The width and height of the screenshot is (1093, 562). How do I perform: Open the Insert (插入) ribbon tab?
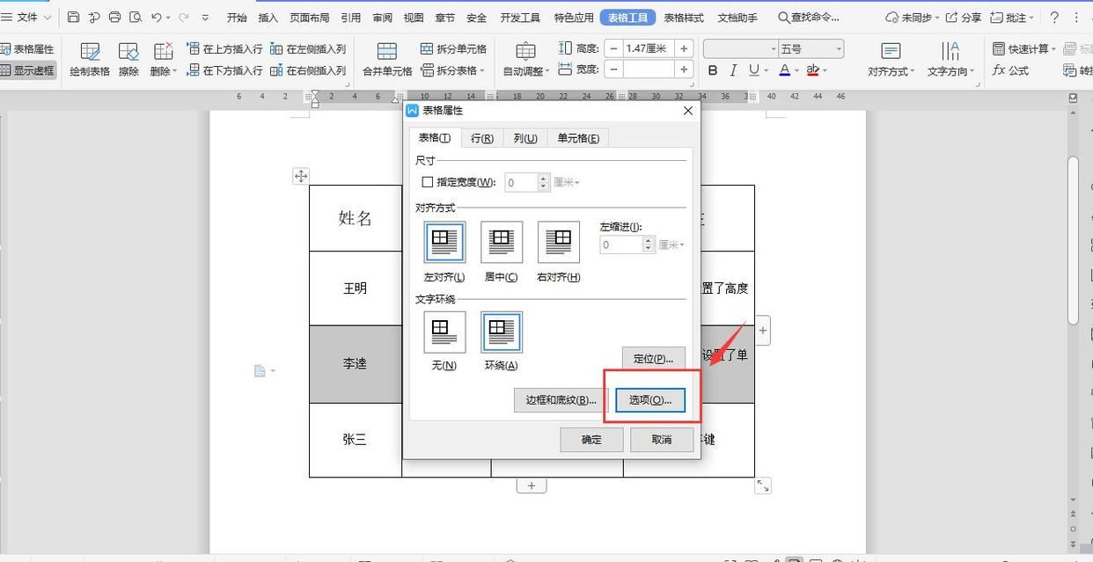(268, 18)
